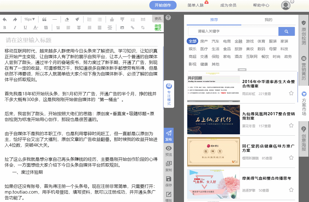Select the format painter brush icon
309x202 pixels.
tap(77, 19)
